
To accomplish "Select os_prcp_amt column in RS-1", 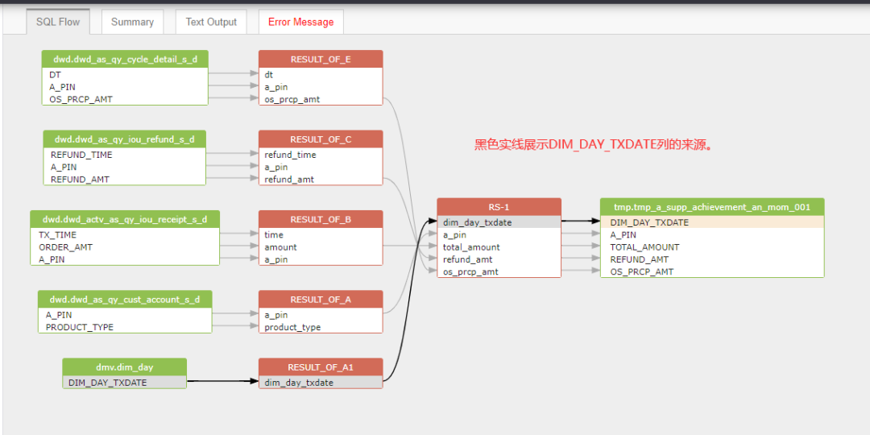I will point(499,271).
